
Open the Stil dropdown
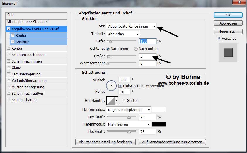click(x=131, y=27)
